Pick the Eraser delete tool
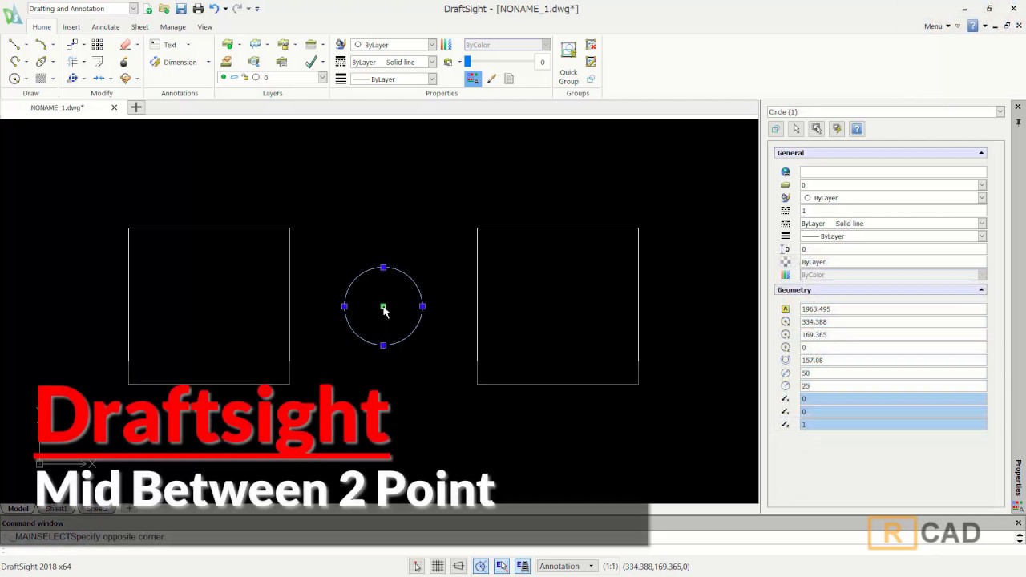Screen dimensions: 1026x577 coord(125,45)
